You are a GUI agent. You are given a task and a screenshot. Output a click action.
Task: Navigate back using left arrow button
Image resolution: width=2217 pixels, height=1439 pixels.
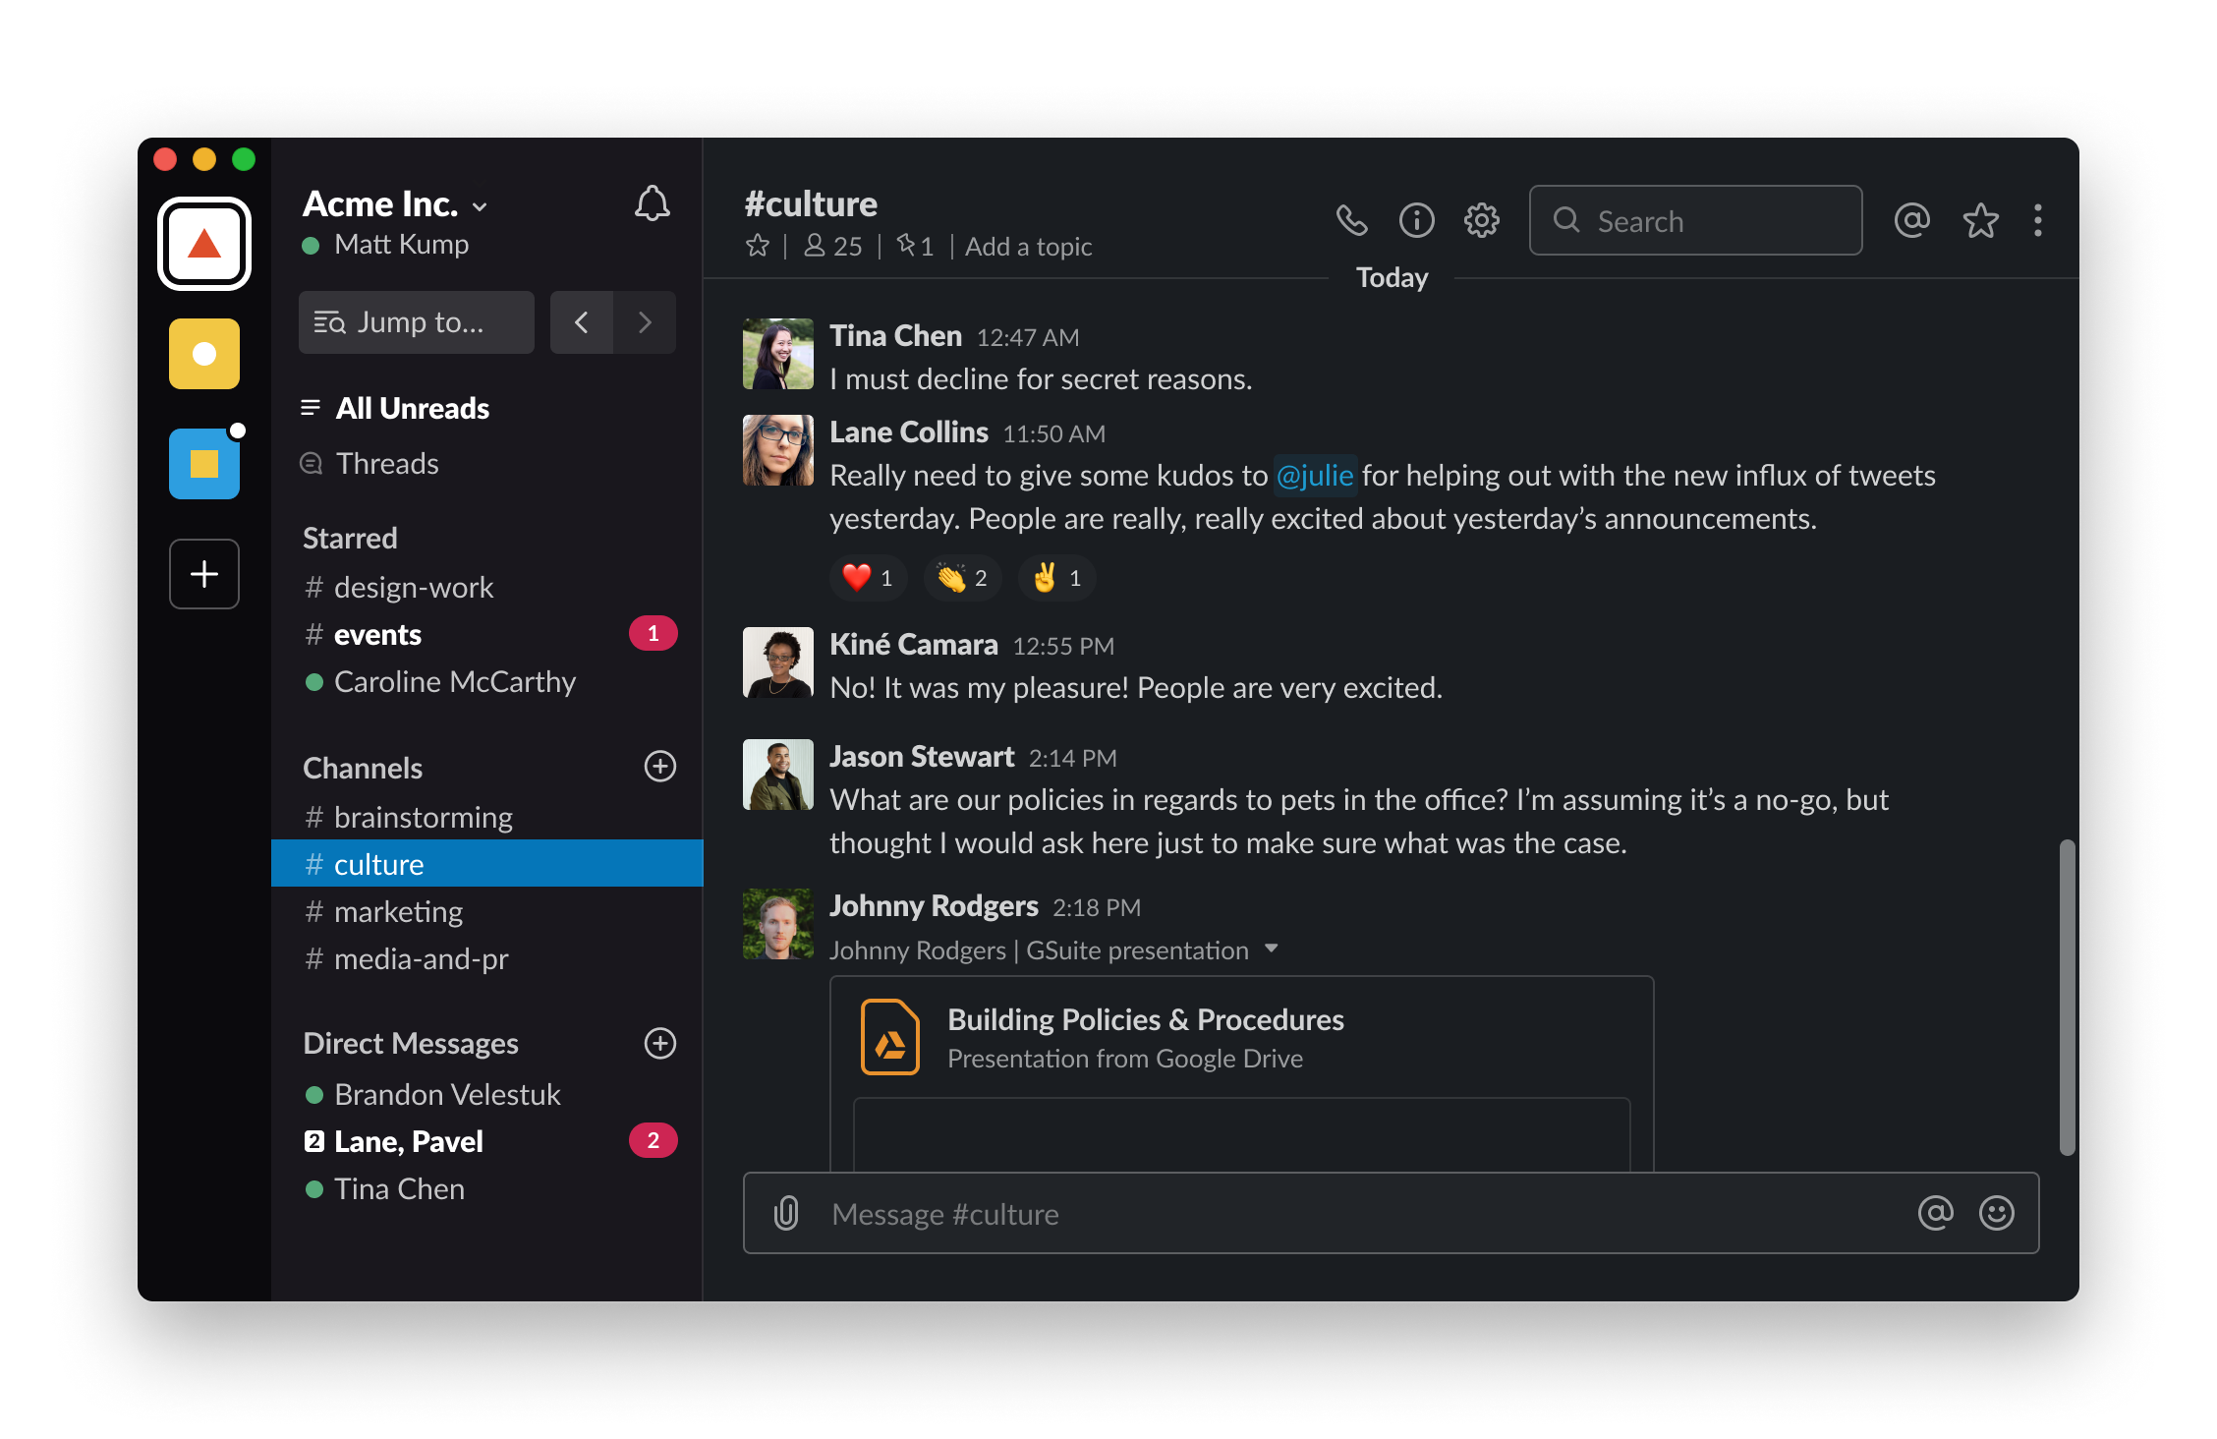click(x=580, y=321)
